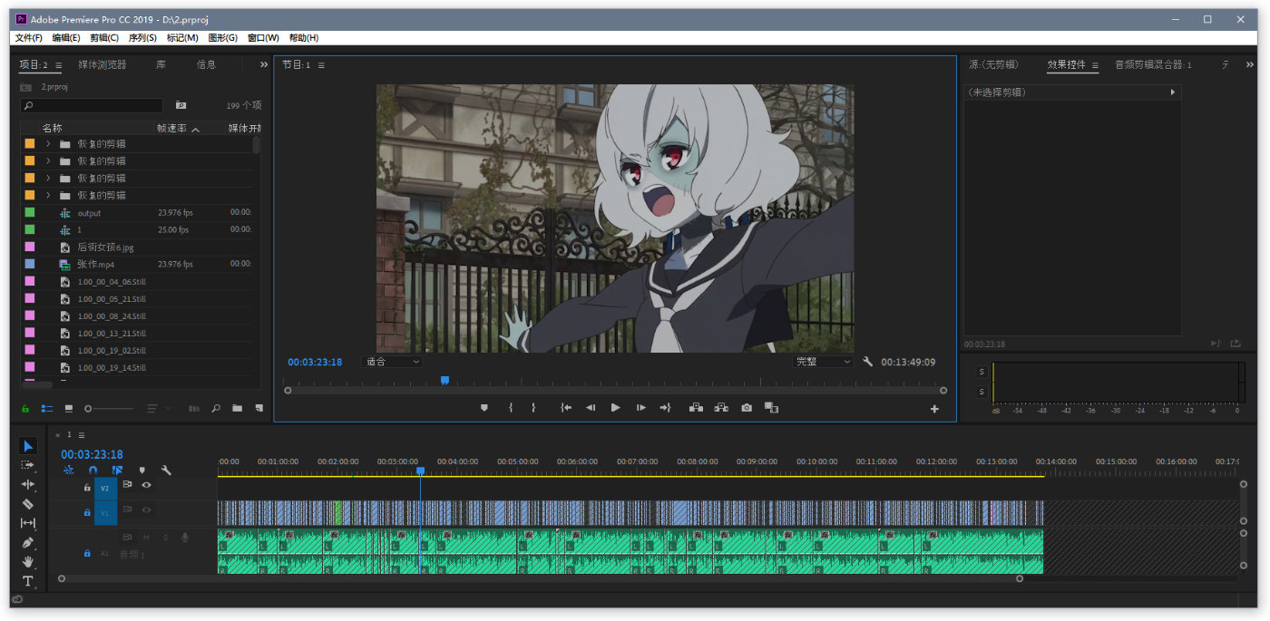Open the 项目: 2 panel menu
1270x621 pixels.
coord(59,65)
